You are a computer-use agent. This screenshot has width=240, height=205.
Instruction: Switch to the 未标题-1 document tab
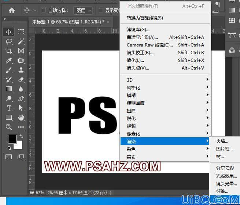click(x=68, y=22)
